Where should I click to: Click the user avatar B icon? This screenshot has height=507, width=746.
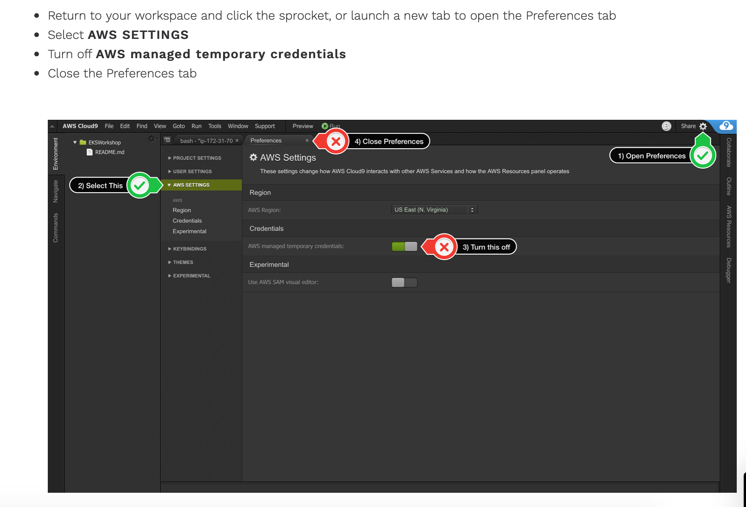(666, 126)
